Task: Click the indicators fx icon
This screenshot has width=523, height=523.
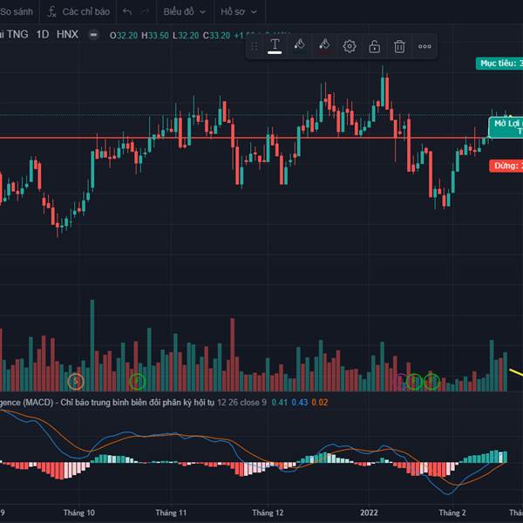Action: pyautogui.click(x=51, y=11)
